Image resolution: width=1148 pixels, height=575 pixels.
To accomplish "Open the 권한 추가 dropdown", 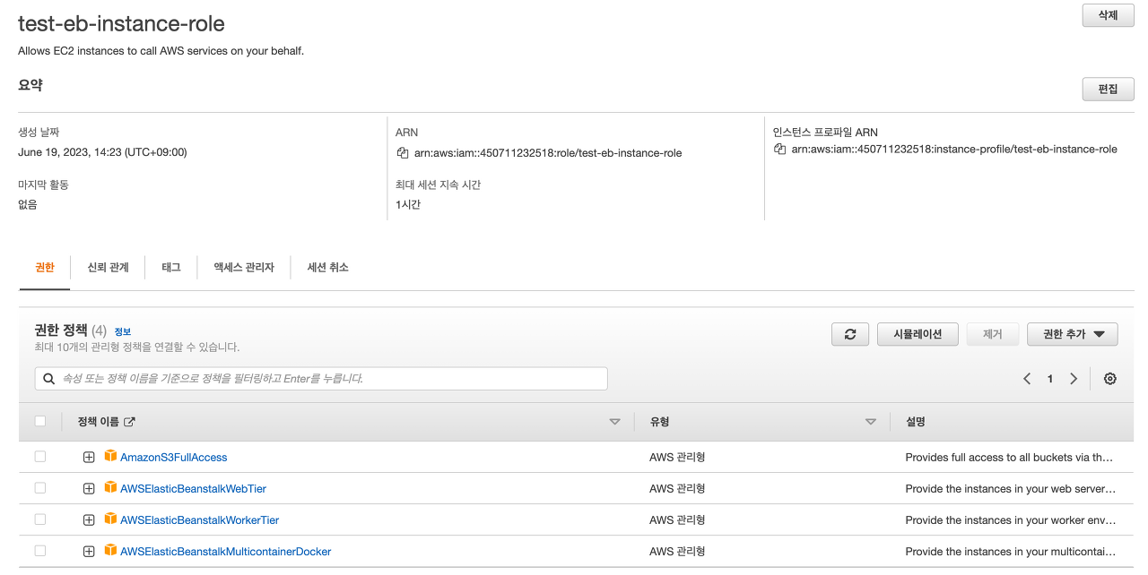I will click(1072, 334).
